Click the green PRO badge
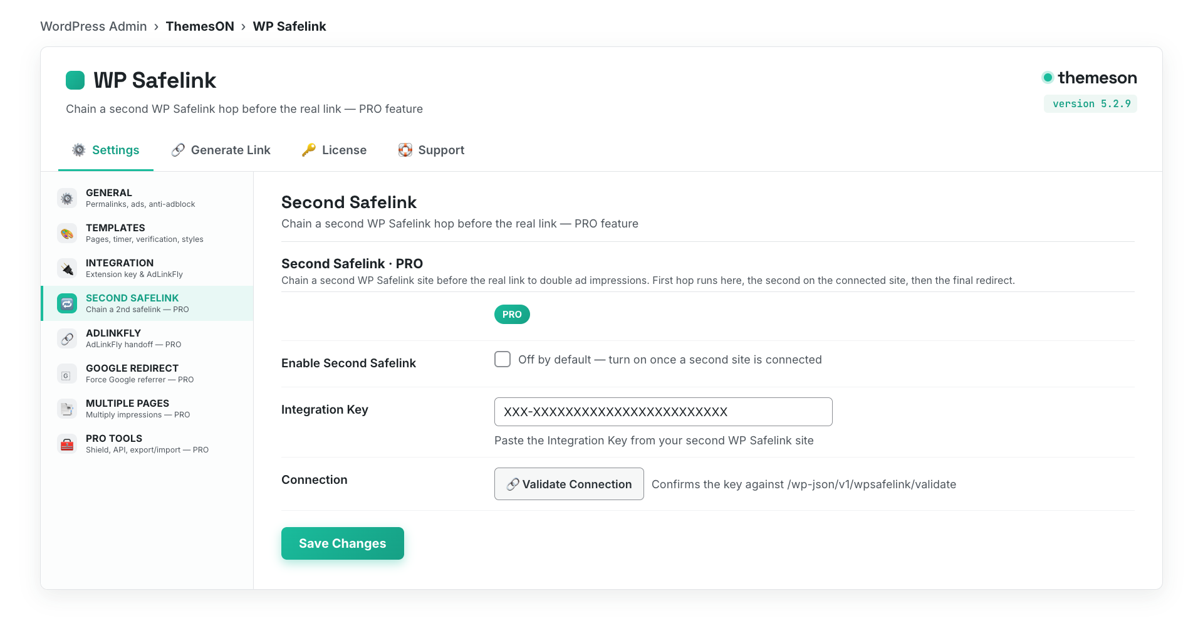Viewport: 1203px width, 628px height. (x=512, y=315)
